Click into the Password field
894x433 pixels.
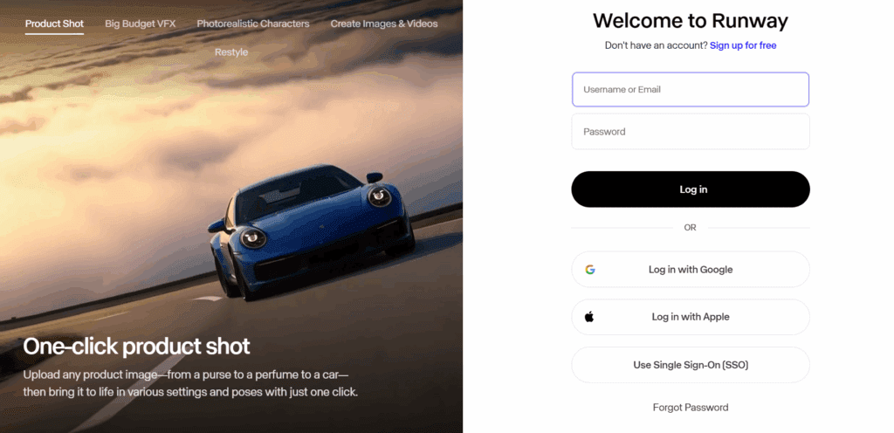coord(691,132)
